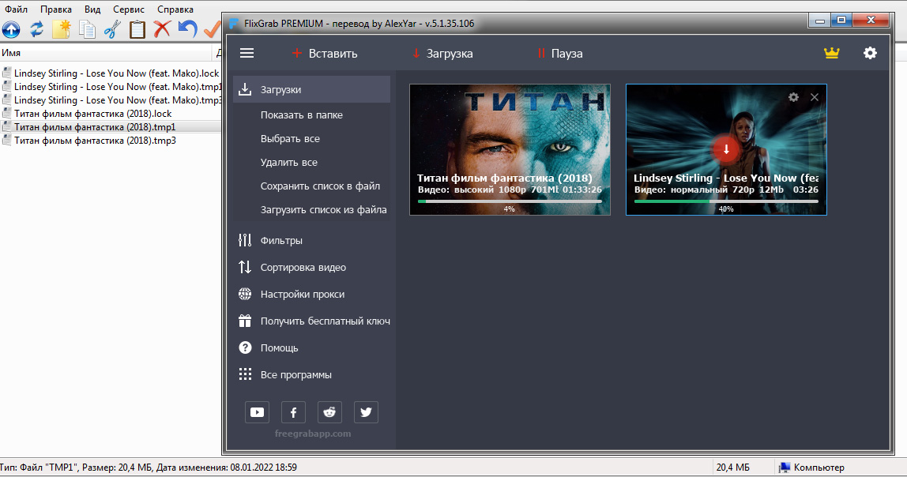Screen dimensions: 907x477
Task: Select file 'Lindsey Stirling - Lose You Now (feat. Mako).lock'
Action: pos(111,73)
